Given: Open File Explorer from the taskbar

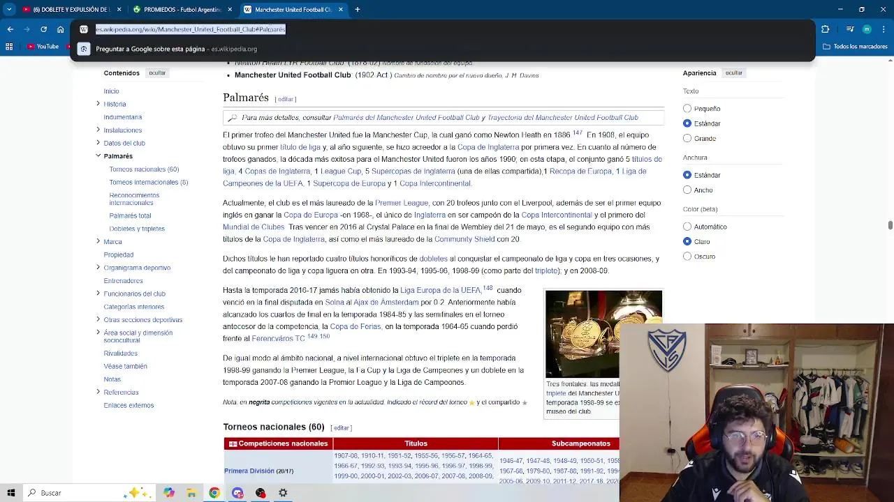Looking at the screenshot, I should pos(191,493).
